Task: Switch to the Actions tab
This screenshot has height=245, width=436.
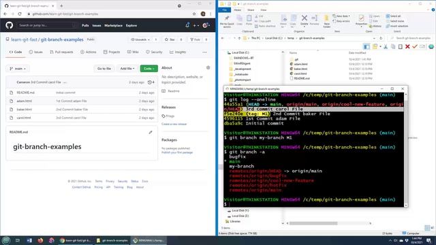Action: (88, 52)
